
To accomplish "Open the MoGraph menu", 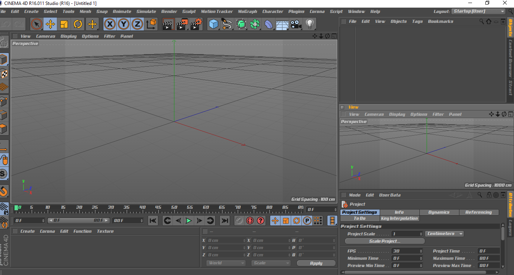I will click(247, 11).
